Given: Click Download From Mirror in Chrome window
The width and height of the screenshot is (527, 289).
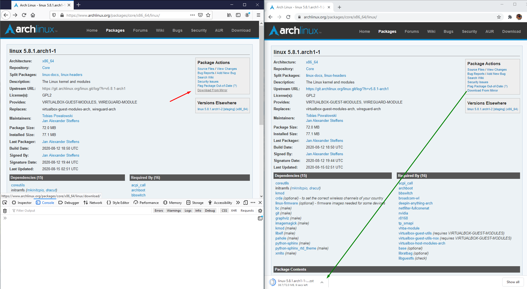Looking at the screenshot, I should click(x=482, y=90).
